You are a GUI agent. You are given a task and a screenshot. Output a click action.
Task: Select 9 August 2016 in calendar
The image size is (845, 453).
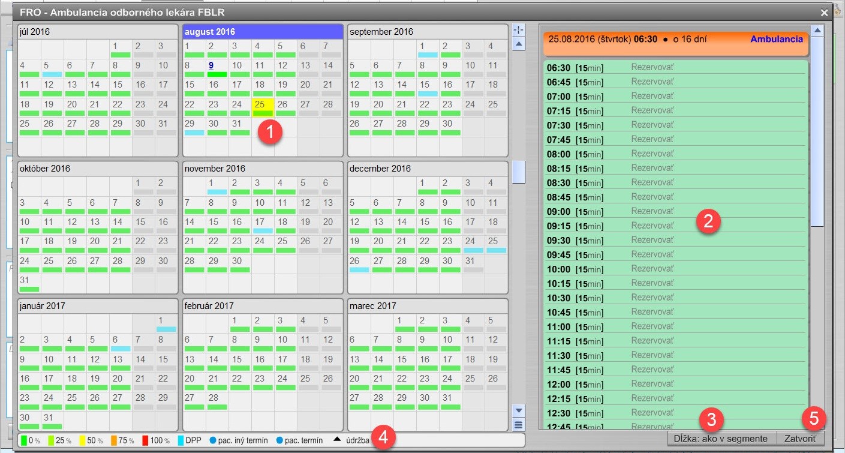coord(211,65)
